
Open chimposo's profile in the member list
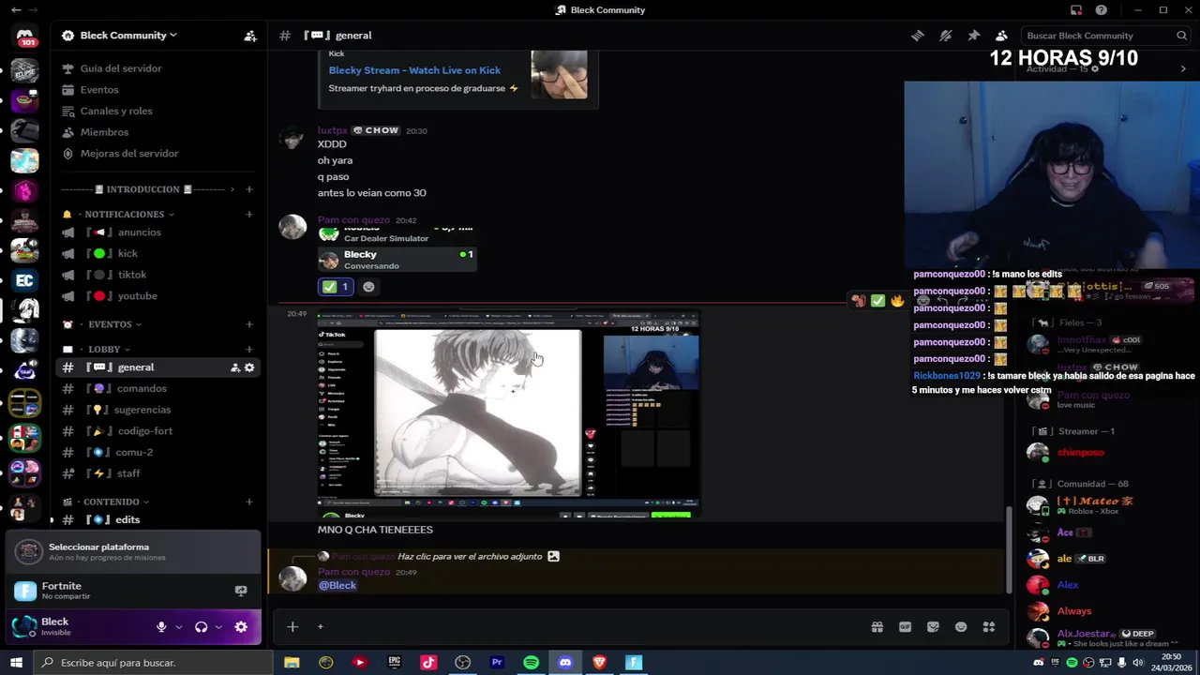(x=1080, y=453)
